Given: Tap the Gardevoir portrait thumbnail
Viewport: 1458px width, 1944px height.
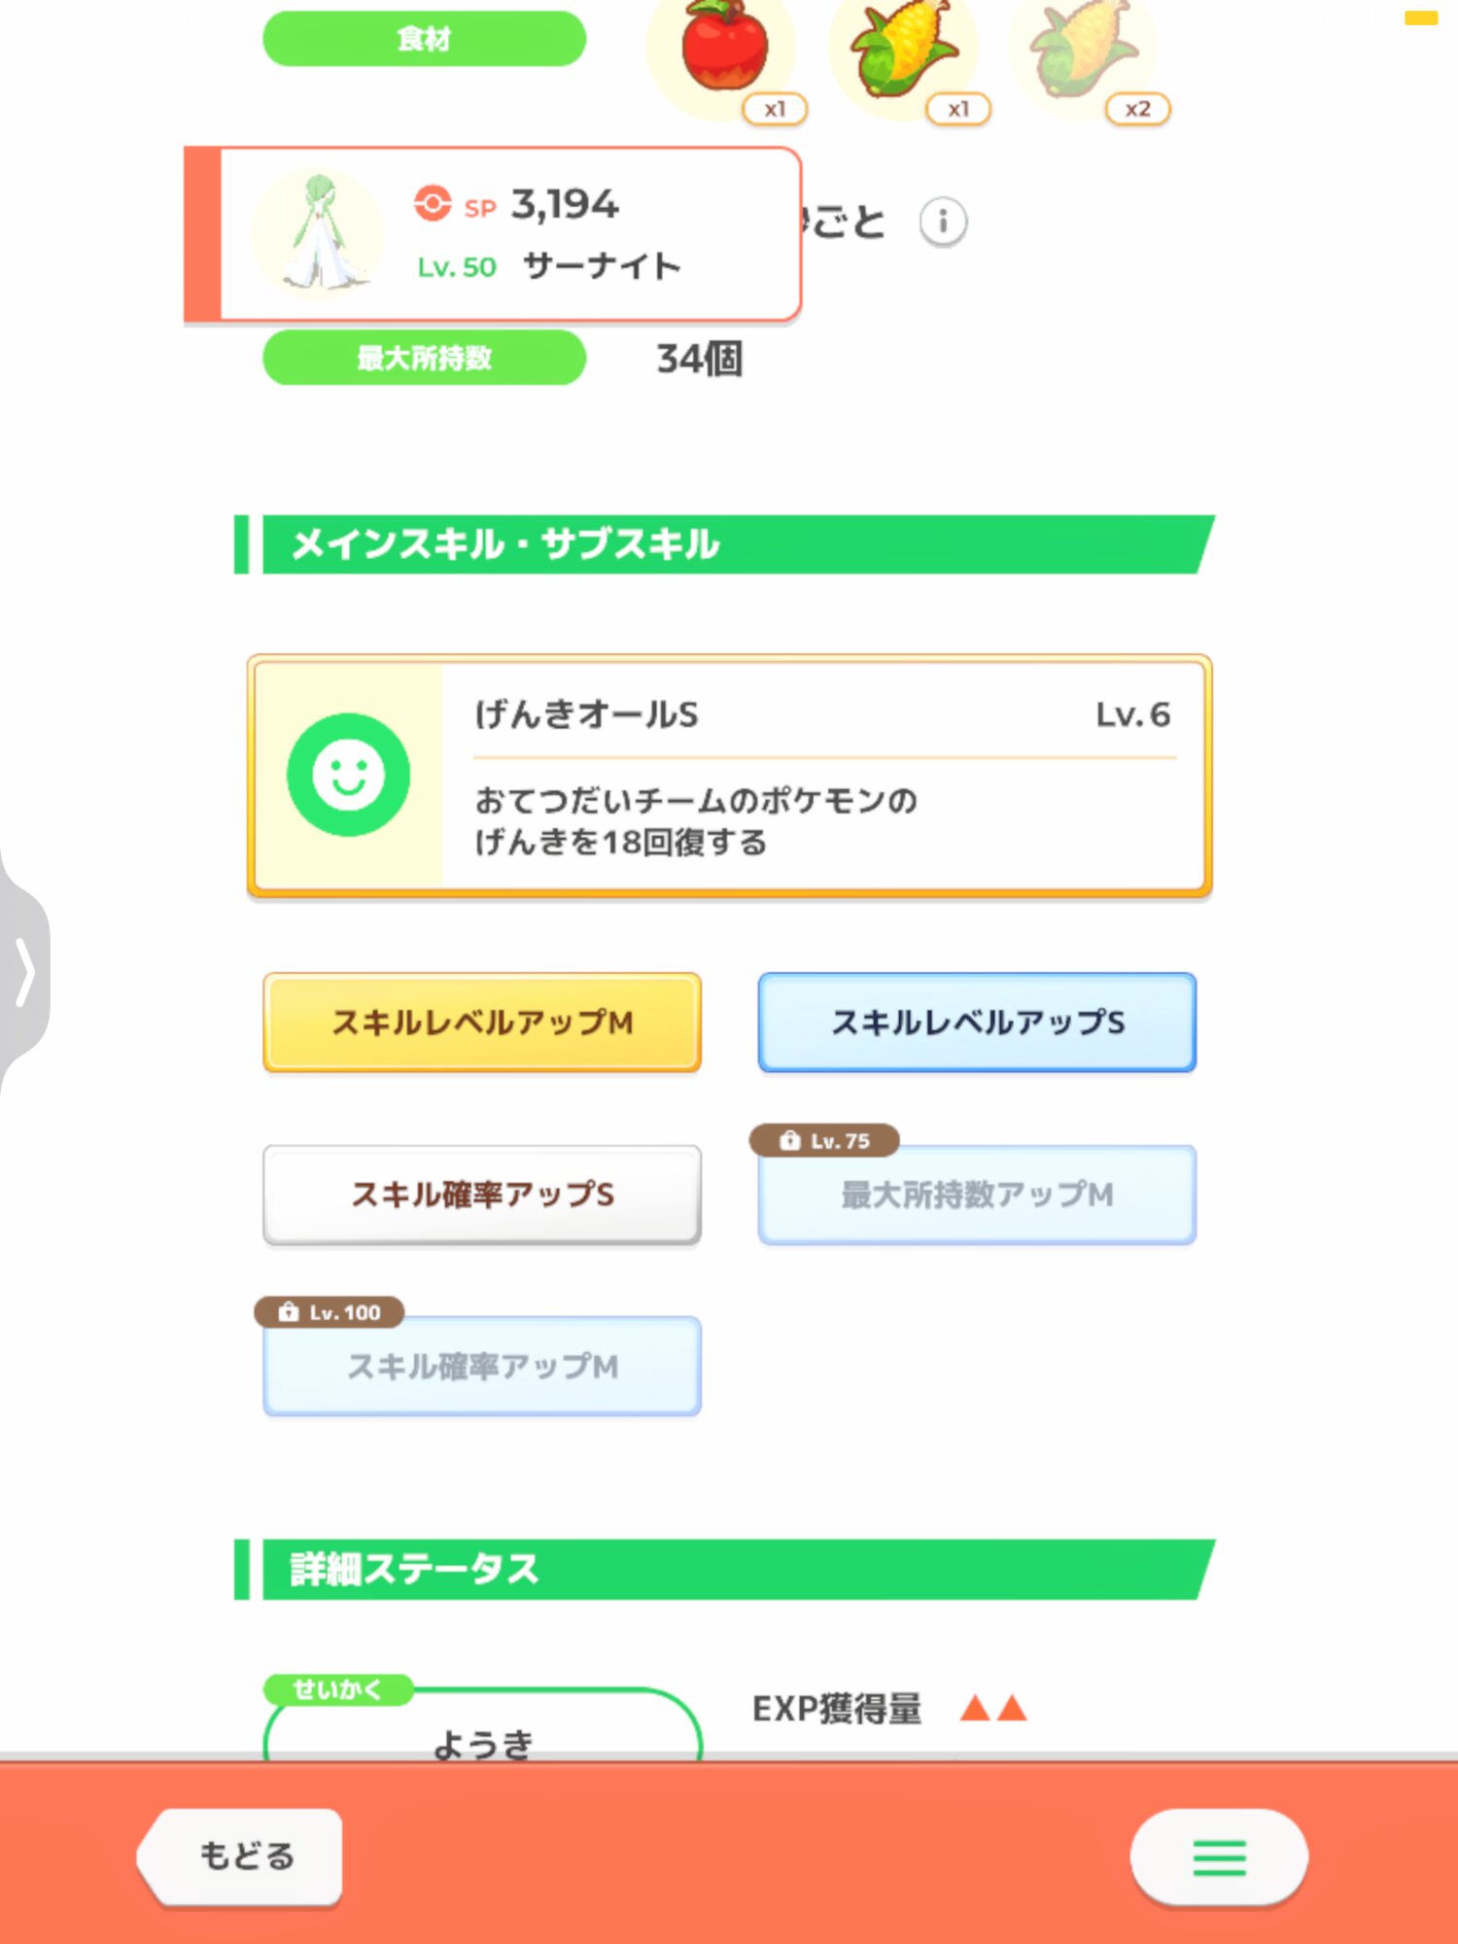Looking at the screenshot, I should (318, 233).
